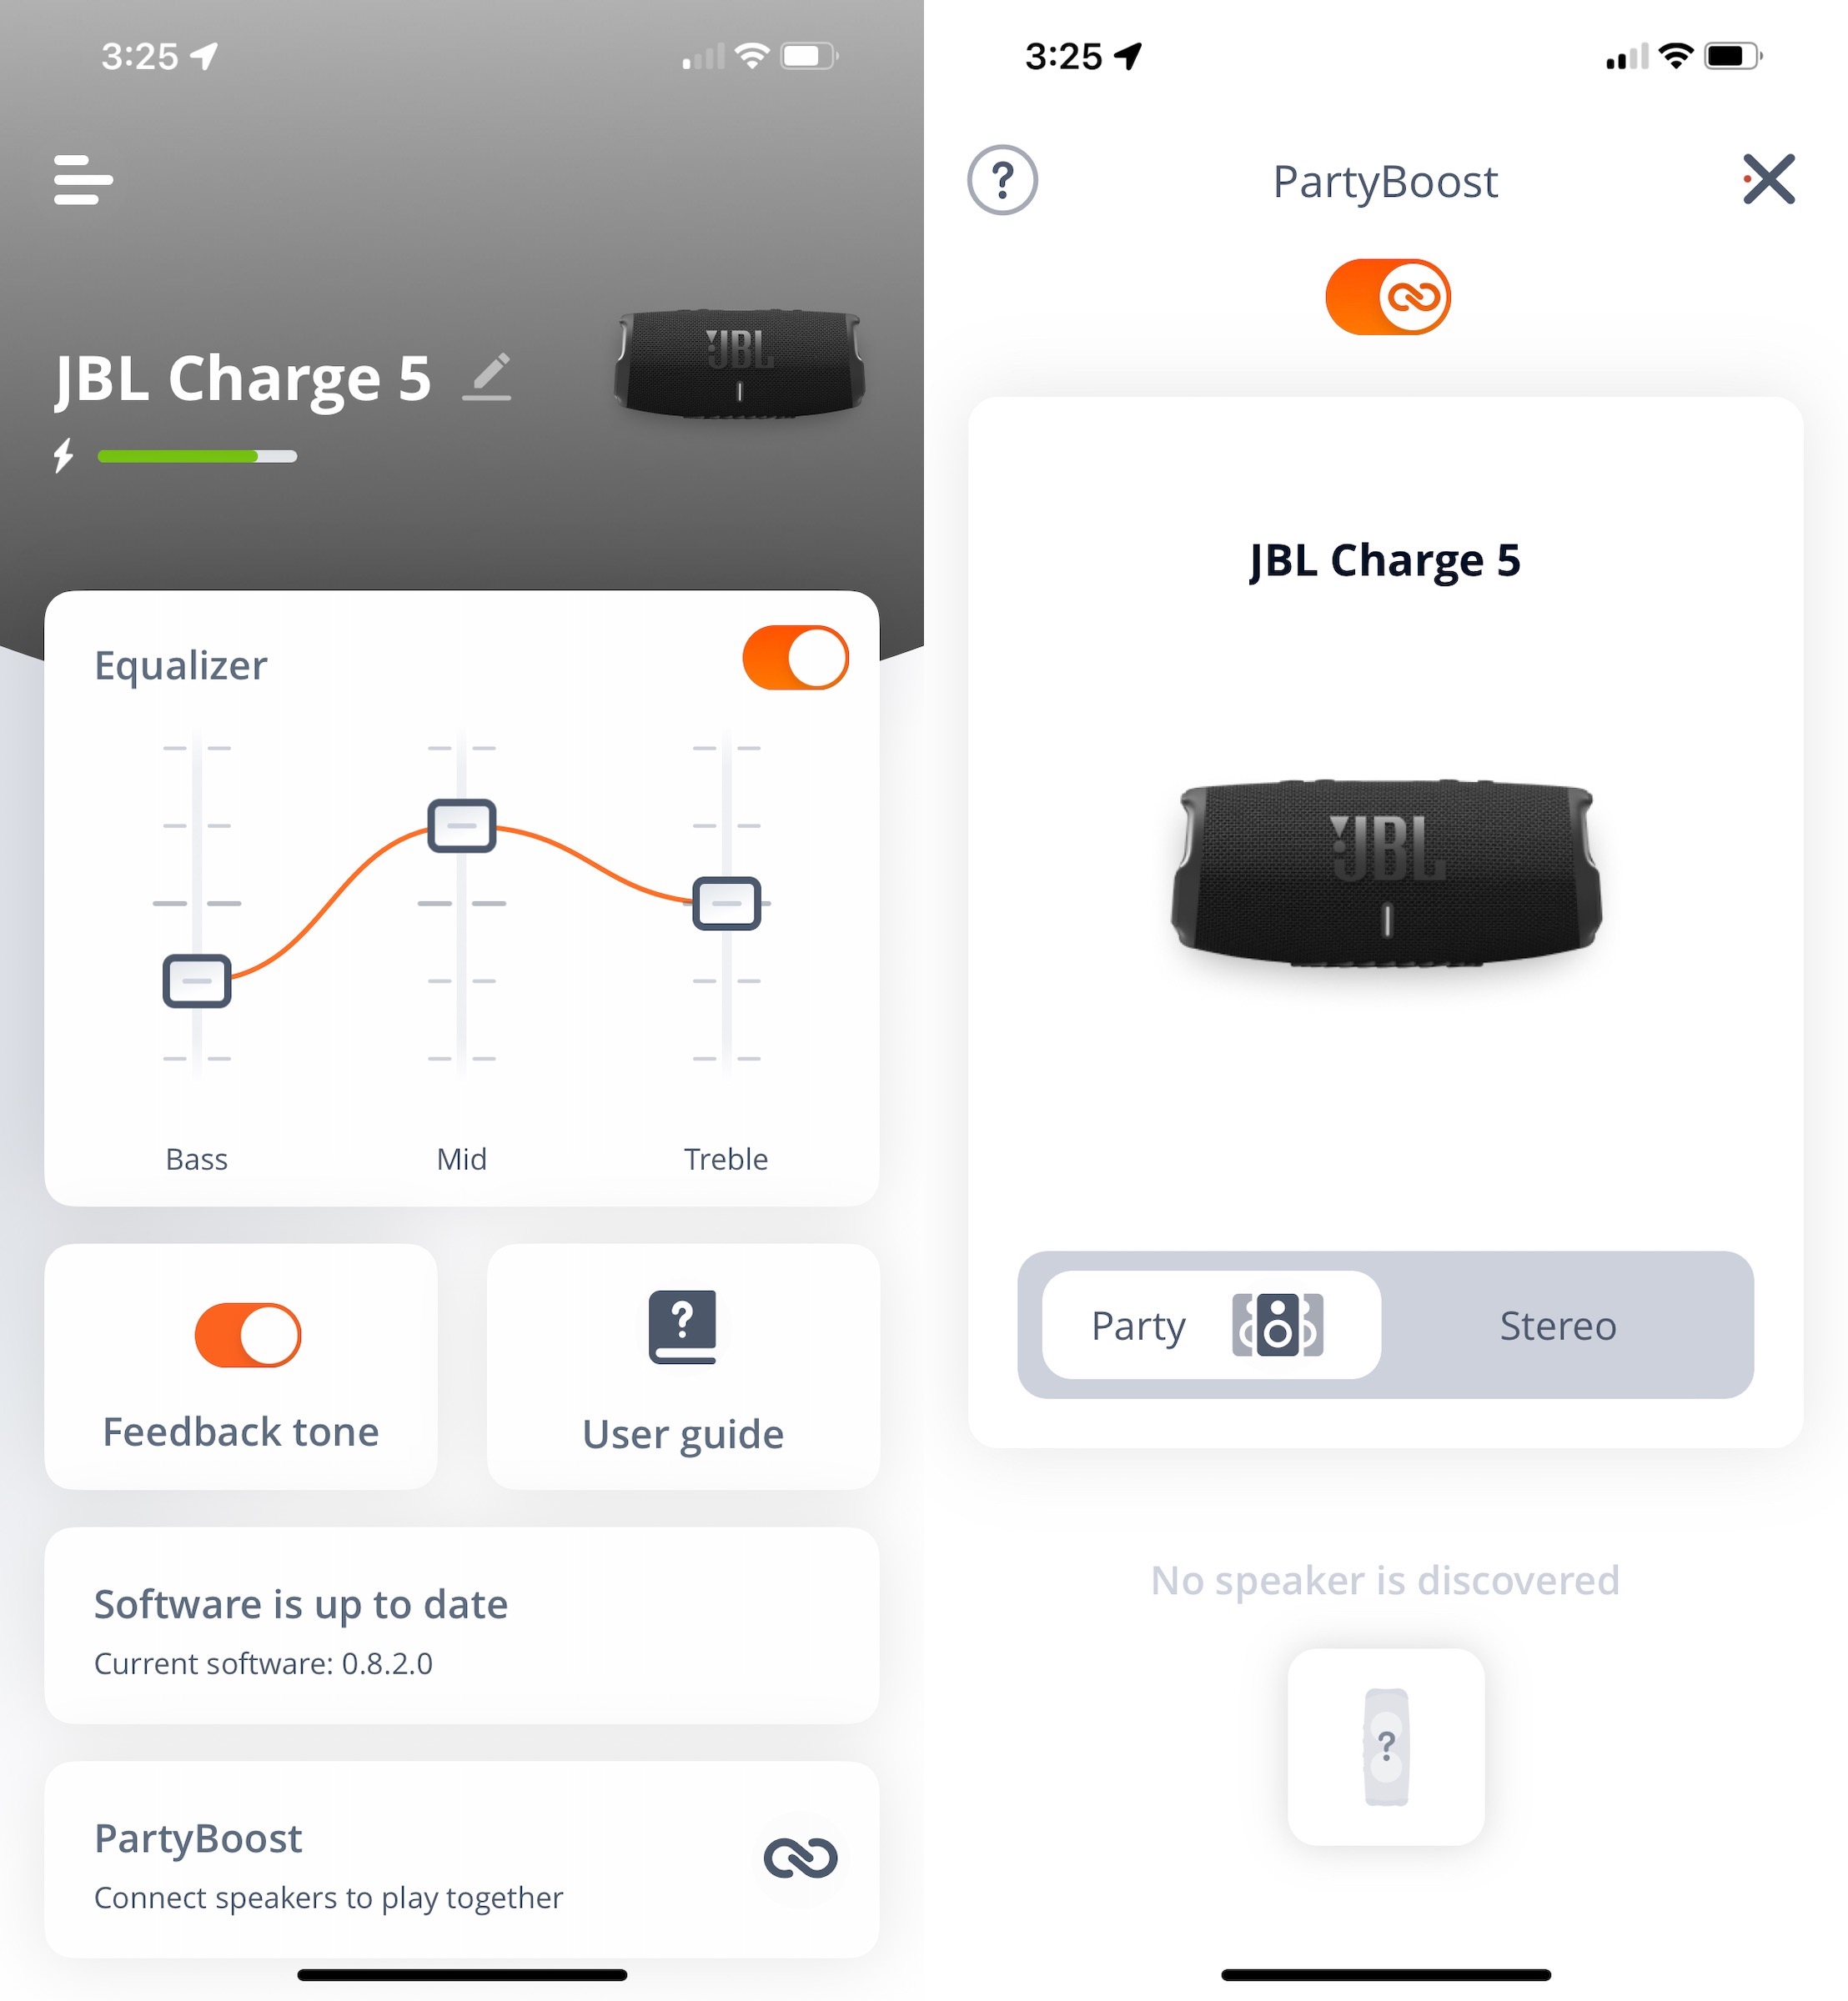The image size is (1848, 2001).
Task: Click the undiscovered speaker placeholder thumbnail
Action: pos(1386,1742)
